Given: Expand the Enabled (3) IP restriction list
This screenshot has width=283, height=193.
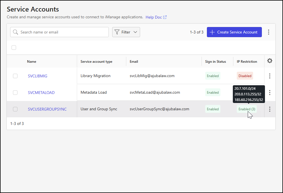Looking at the screenshot, I should pos(247,109).
